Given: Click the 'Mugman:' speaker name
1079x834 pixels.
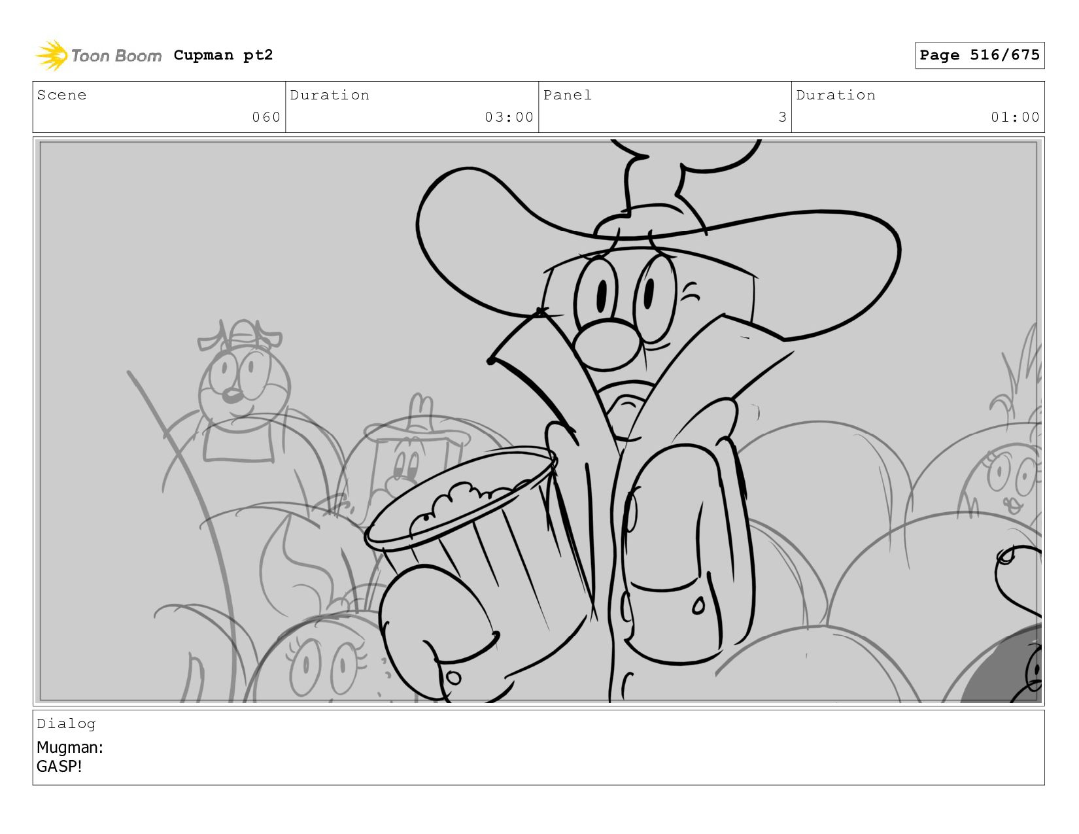Looking at the screenshot, I should click(70, 747).
